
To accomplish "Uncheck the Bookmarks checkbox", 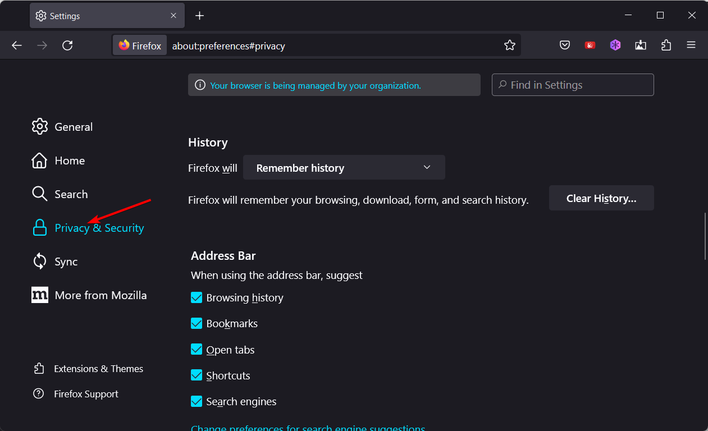I will 197,323.
